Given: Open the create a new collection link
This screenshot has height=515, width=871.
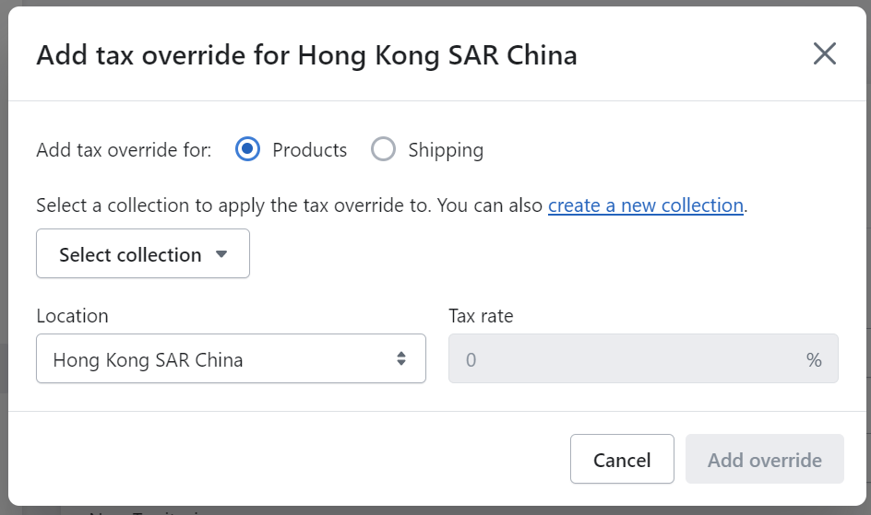Looking at the screenshot, I should pyautogui.click(x=646, y=205).
